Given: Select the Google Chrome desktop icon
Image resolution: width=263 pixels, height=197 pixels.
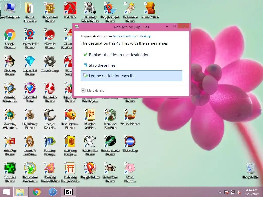Looking at the screenshot, I should pos(10,35).
